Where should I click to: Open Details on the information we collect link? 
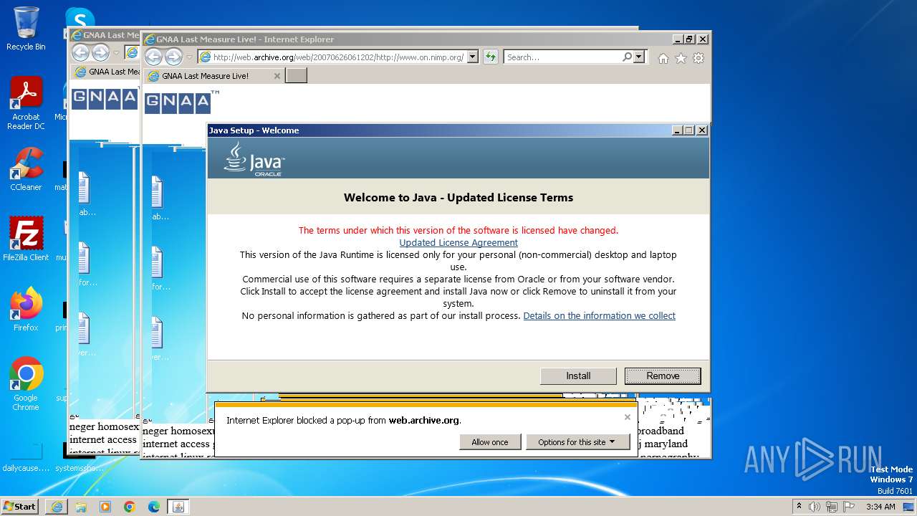coord(599,315)
